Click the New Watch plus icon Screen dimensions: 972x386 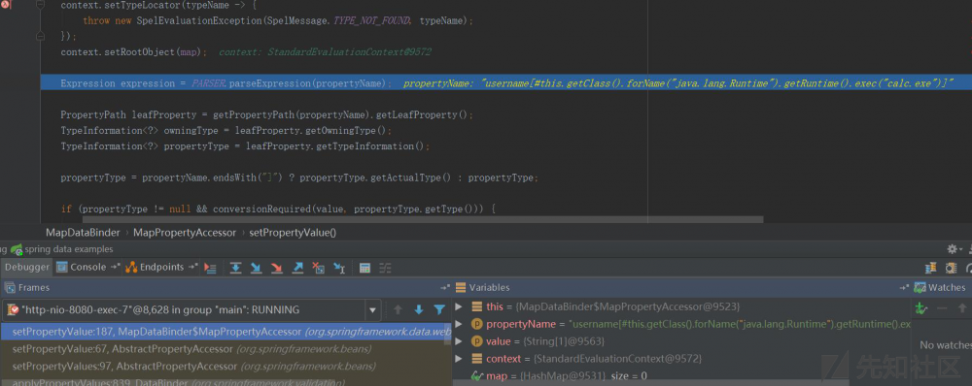[921, 308]
